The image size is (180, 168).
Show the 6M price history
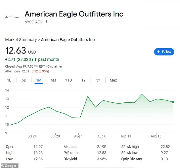coord(53,80)
